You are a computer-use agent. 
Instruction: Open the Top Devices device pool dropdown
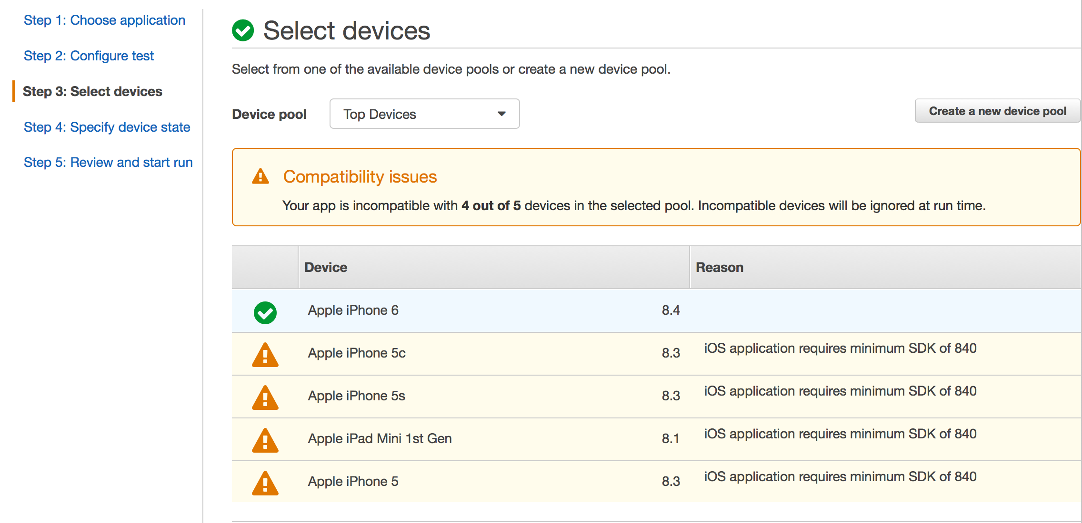point(424,114)
